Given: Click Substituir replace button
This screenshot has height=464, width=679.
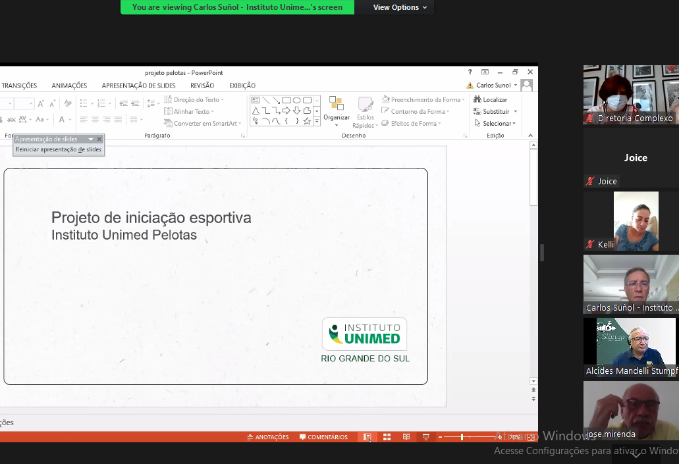Looking at the screenshot, I should pos(495,112).
